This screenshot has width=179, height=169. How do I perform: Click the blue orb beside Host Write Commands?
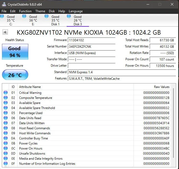(6, 133)
